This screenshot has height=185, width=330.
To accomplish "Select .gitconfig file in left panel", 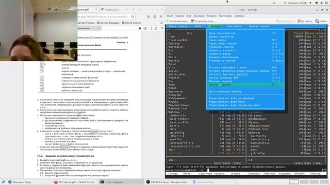I will coord(177,133).
